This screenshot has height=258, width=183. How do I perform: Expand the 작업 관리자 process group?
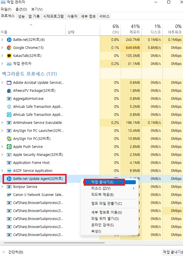[2, 64]
